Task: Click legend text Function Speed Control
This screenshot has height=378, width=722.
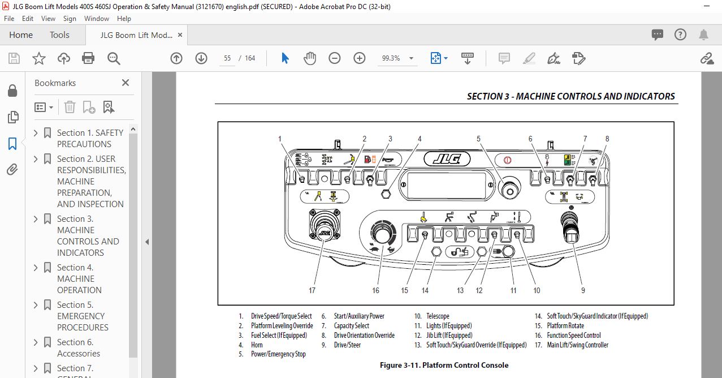Action: click(x=574, y=335)
